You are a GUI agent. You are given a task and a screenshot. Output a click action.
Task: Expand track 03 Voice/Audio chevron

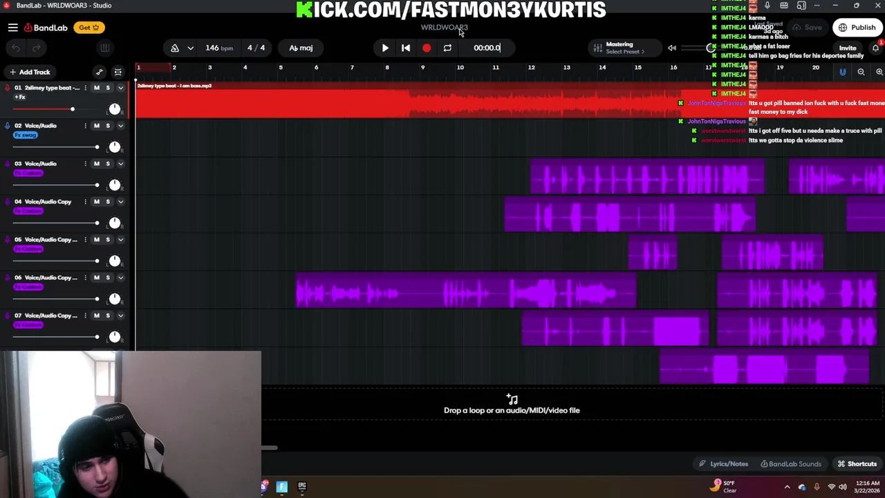(120, 164)
